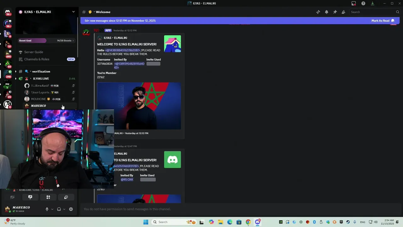Open NVIDIA tray icon
Viewport: 403px width, 227px height.
(281, 222)
